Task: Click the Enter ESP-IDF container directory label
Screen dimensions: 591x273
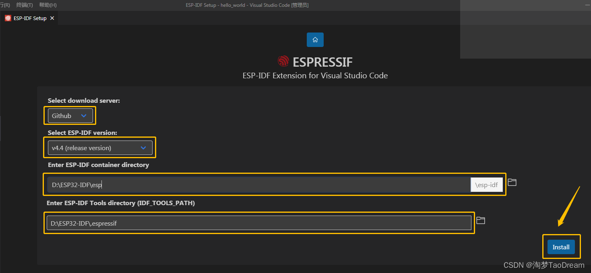Action: (x=98, y=165)
